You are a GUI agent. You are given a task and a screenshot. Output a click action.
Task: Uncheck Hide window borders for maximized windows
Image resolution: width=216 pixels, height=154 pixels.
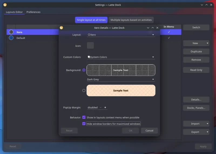coord(84,124)
